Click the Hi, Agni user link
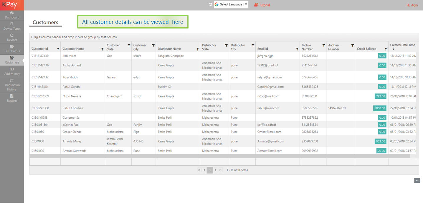This screenshot has width=423, height=203. click(412, 5)
